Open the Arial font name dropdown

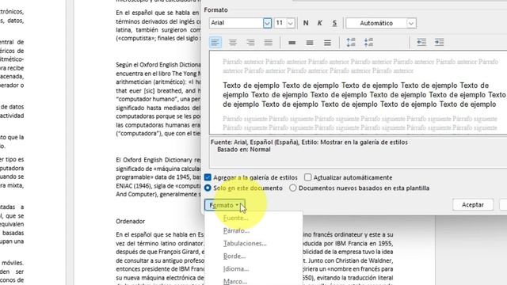coord(267,23)
